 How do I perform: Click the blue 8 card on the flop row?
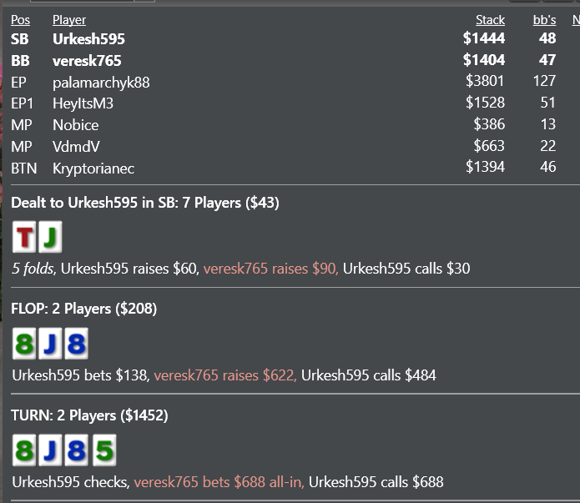coord(76,344)
